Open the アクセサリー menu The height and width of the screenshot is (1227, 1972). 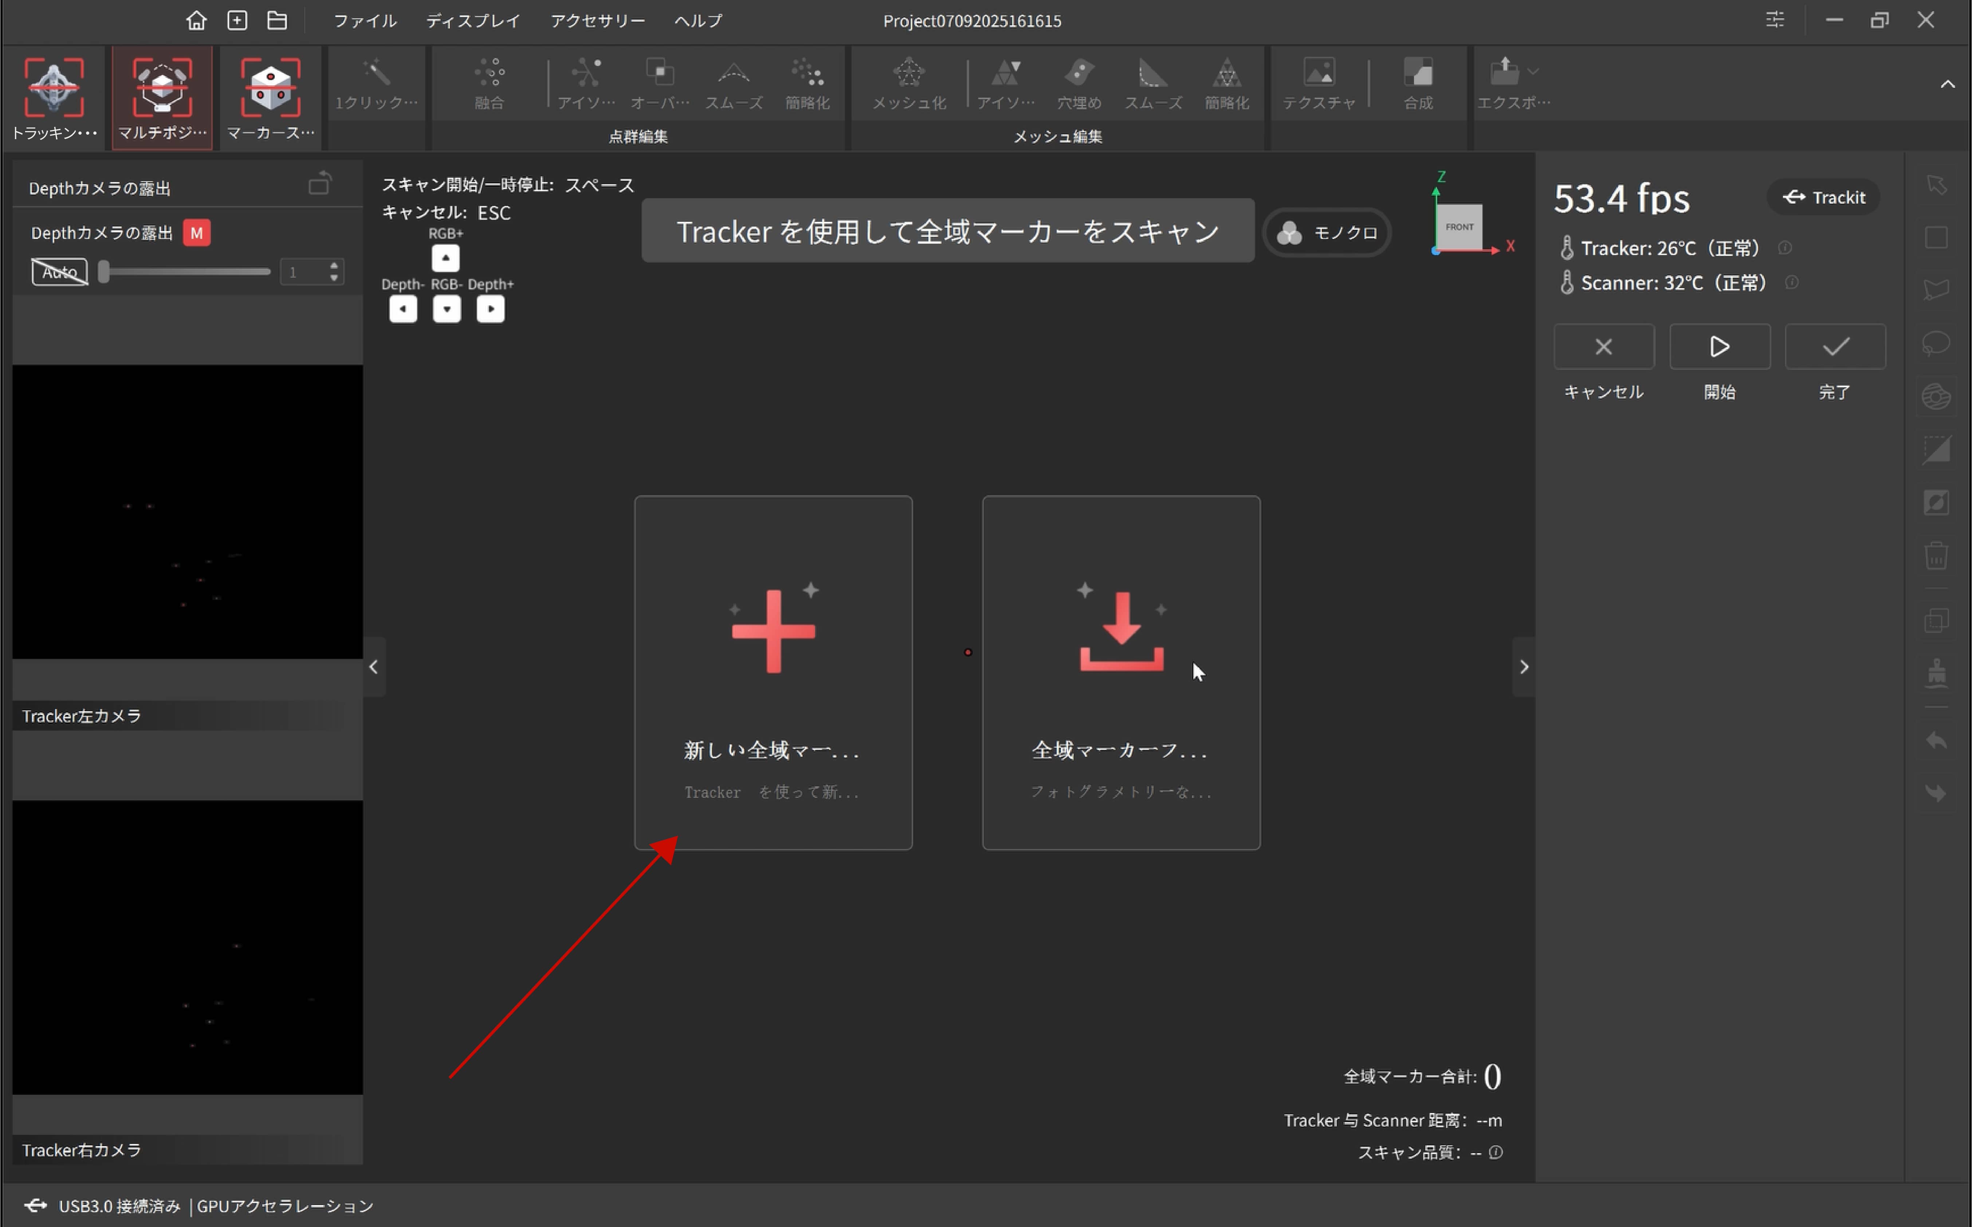[x=597, y=20]
